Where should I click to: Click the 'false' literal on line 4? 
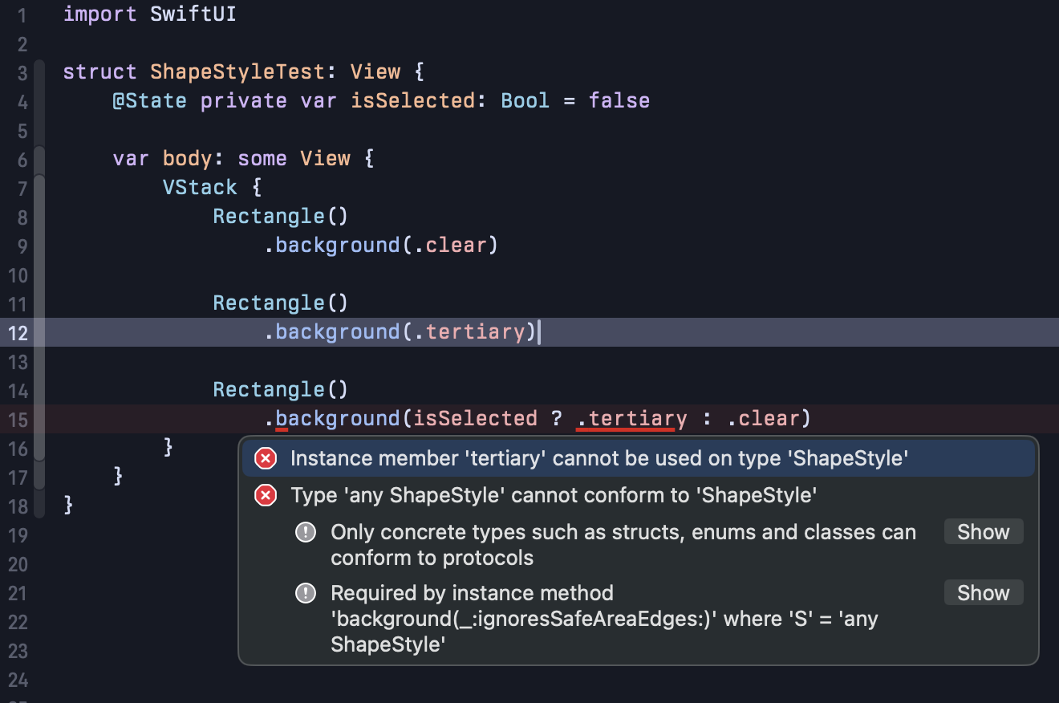(619, 100)
